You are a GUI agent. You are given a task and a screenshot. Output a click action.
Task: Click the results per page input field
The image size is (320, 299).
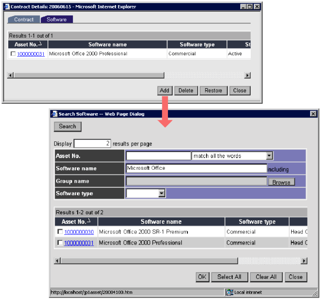click(93, 144)
